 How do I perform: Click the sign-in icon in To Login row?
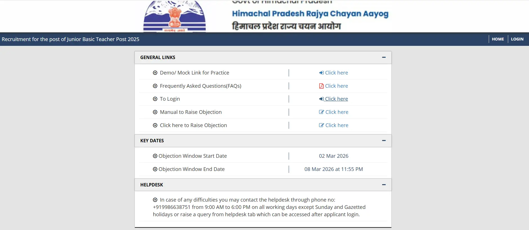[x=321, y=99]
